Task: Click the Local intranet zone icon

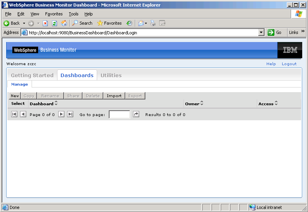Action: 252,207
